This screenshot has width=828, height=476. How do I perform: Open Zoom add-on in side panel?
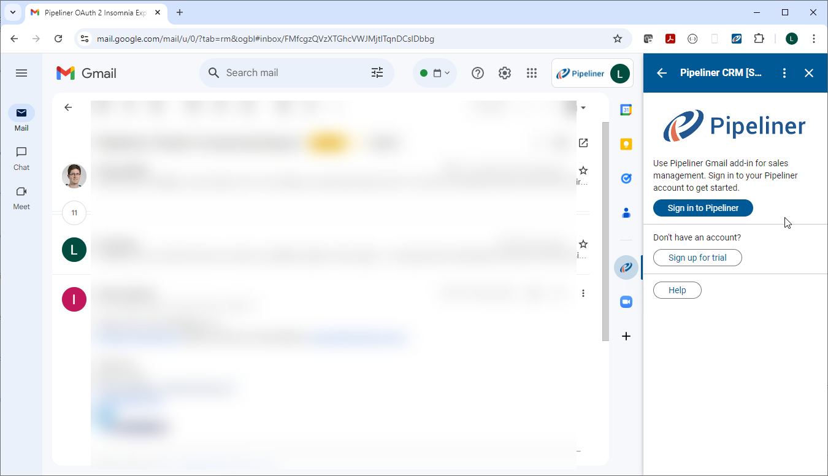click(626, 302)
